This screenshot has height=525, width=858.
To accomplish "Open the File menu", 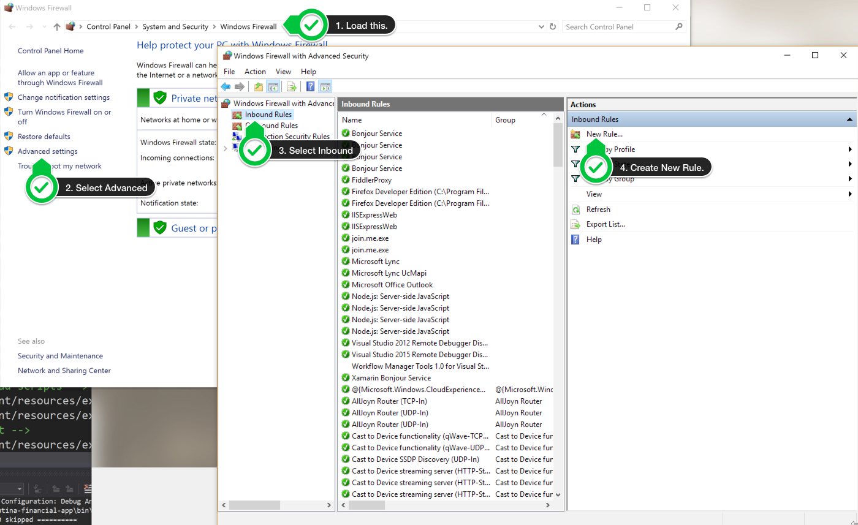I will [229, 72].
